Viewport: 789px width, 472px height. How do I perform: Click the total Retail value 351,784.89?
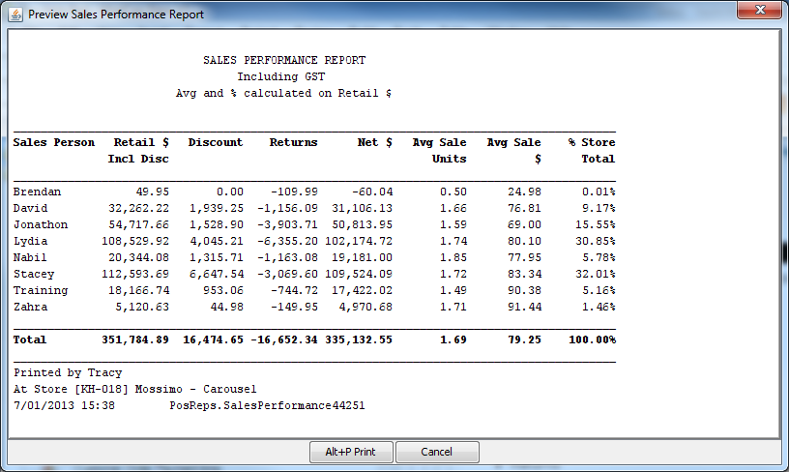135,339
